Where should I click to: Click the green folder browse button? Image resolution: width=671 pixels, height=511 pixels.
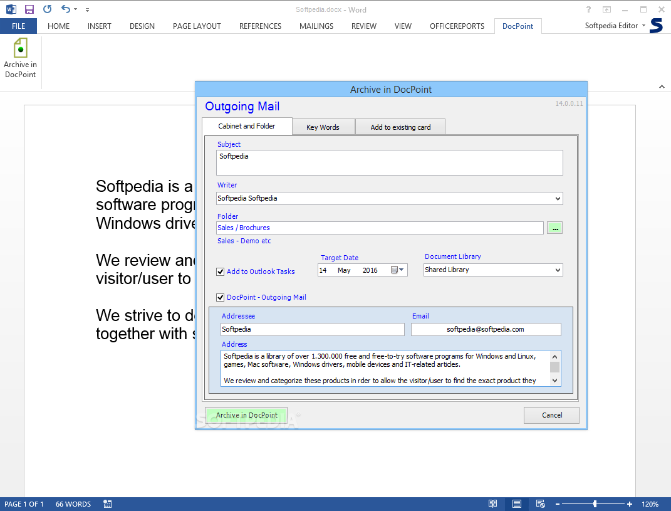coord(554,228)
